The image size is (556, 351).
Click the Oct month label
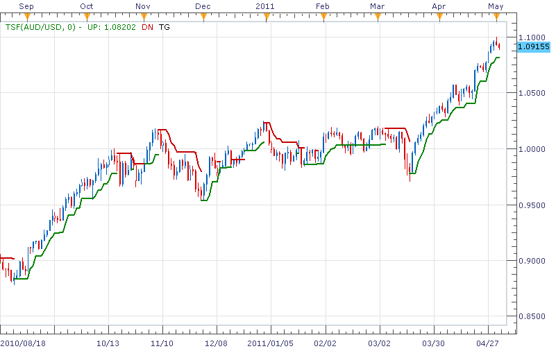click(87, 6)
